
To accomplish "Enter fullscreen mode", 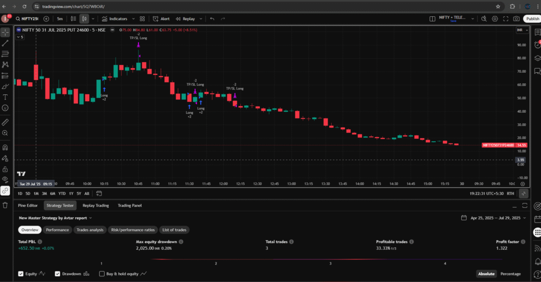I will tap(506, 19).
